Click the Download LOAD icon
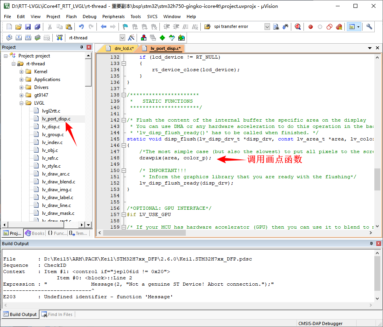Image resolution: width=383 pixels, height=327 pixels. tap(59, 38)
